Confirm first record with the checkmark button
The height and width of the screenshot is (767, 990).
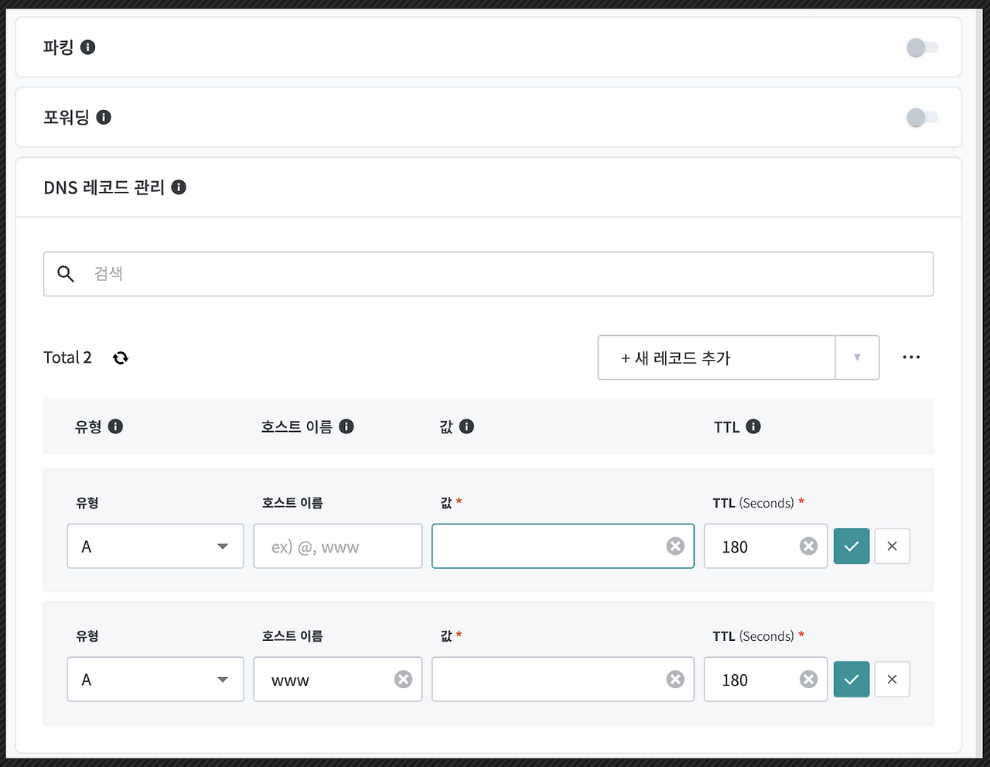coord(852,546)
